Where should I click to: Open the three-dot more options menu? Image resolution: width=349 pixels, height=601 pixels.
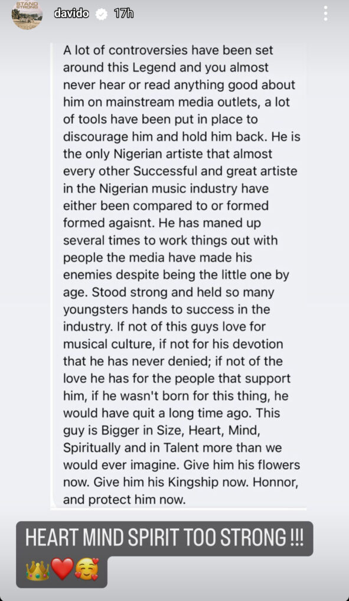(x=325, y=14)
